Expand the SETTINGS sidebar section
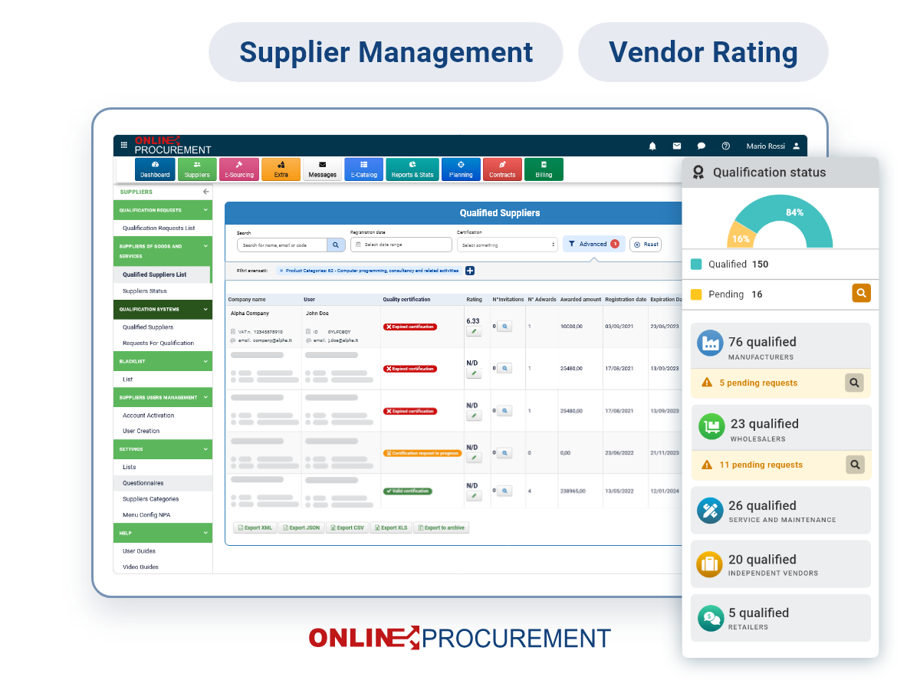Image resolution: width=920 pixels, height=690 pixels. pyautogui.click(x=163, y=449)
